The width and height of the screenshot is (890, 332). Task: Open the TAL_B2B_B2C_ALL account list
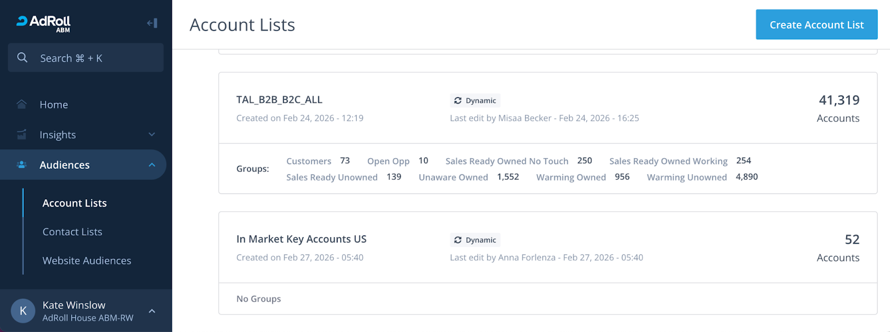[279, 100]
